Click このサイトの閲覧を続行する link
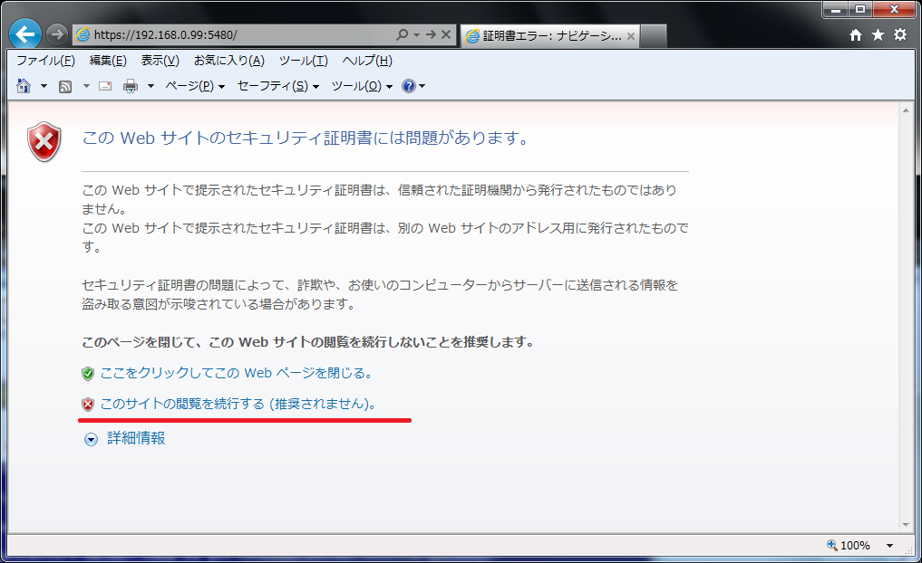922x563 pixels. [x=238, y=404]
